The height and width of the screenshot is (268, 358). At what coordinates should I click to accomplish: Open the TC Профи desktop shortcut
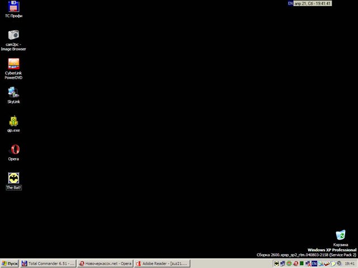pyautogui.click(x=13, y=9)
